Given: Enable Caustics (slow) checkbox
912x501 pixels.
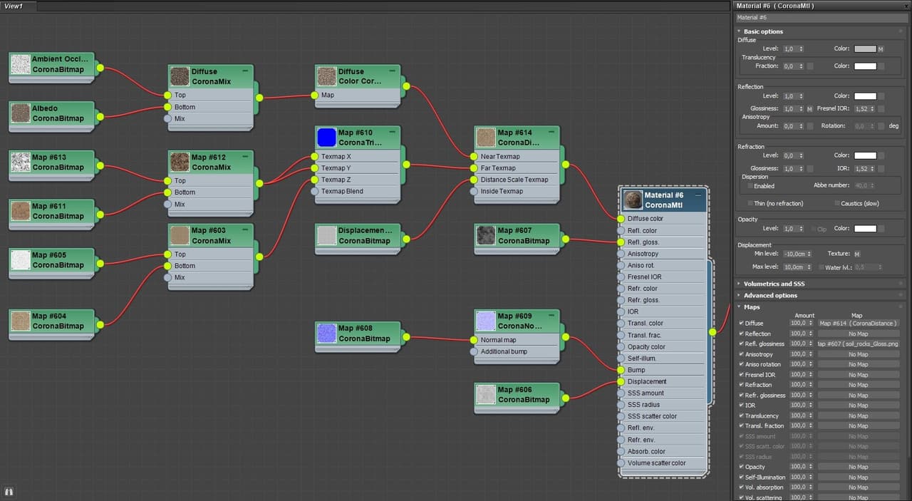Looking at the screenshot, I should tap(836, 203).
